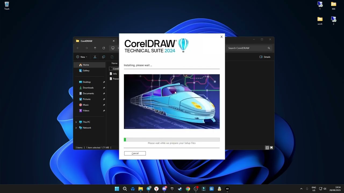344x193 pixels.
Task: Open Home in the File Explorer sidebar
Action: [x=89, y=65]
